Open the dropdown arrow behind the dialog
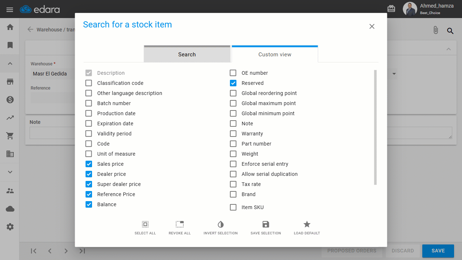The width and height of the screenshot is (462, 260). (394, 74)
